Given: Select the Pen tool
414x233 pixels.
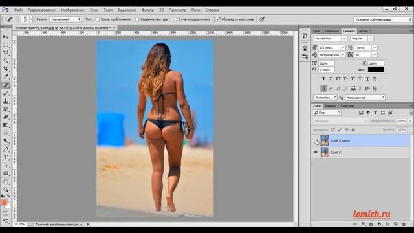Looking at the screenshot, I should click(x=6, y=150).
